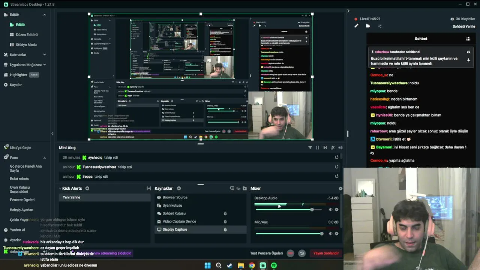Open Mic/Aux settings gear
This screenshot has width=480, height=270.
coord(336,234)
